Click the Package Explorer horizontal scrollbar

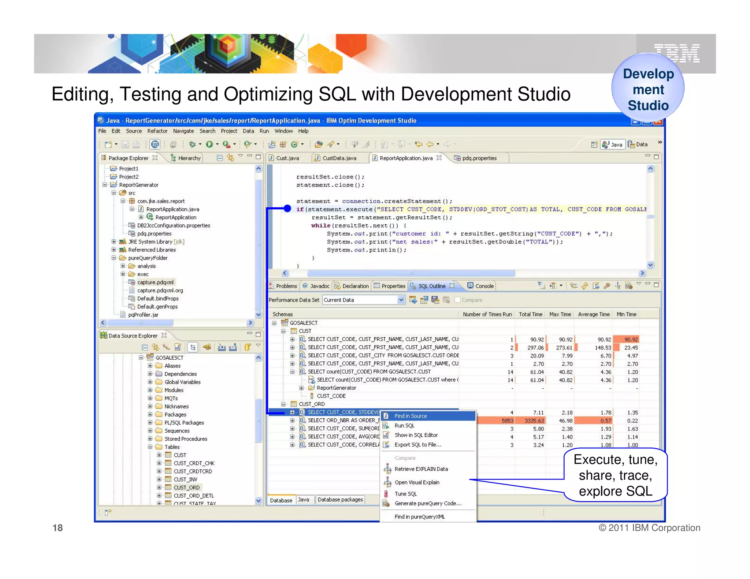click(140, 323)
